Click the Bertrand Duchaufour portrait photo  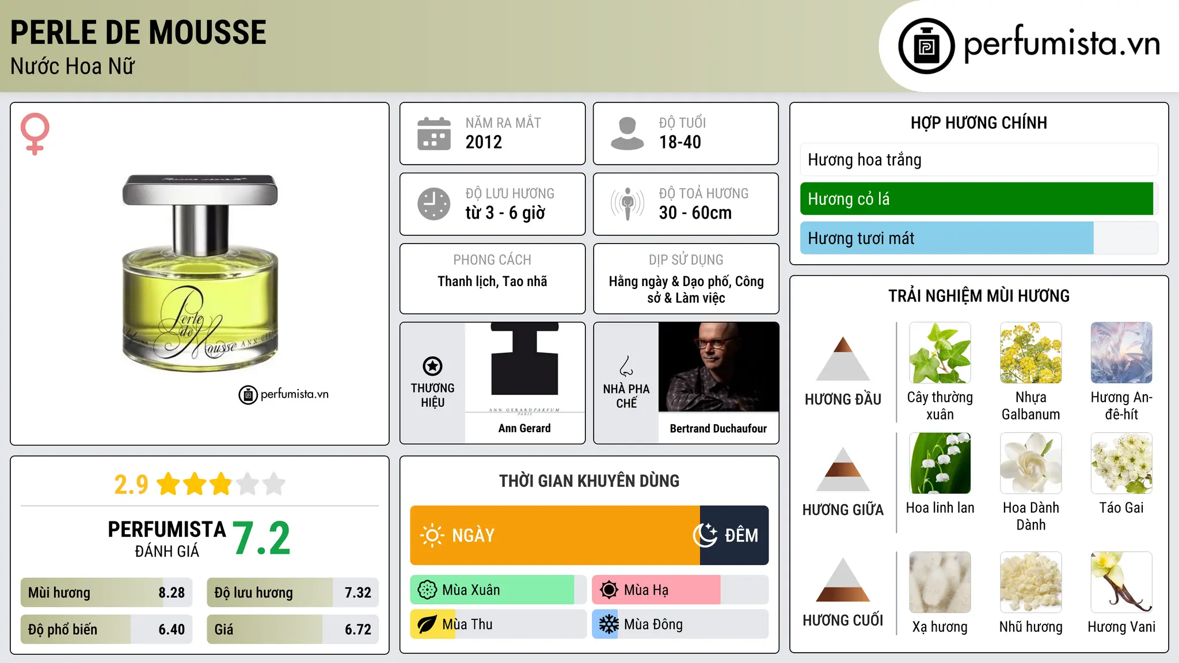[x=718, y=367]
